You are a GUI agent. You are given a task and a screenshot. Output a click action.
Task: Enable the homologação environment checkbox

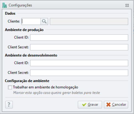click(x=10, y=87)
